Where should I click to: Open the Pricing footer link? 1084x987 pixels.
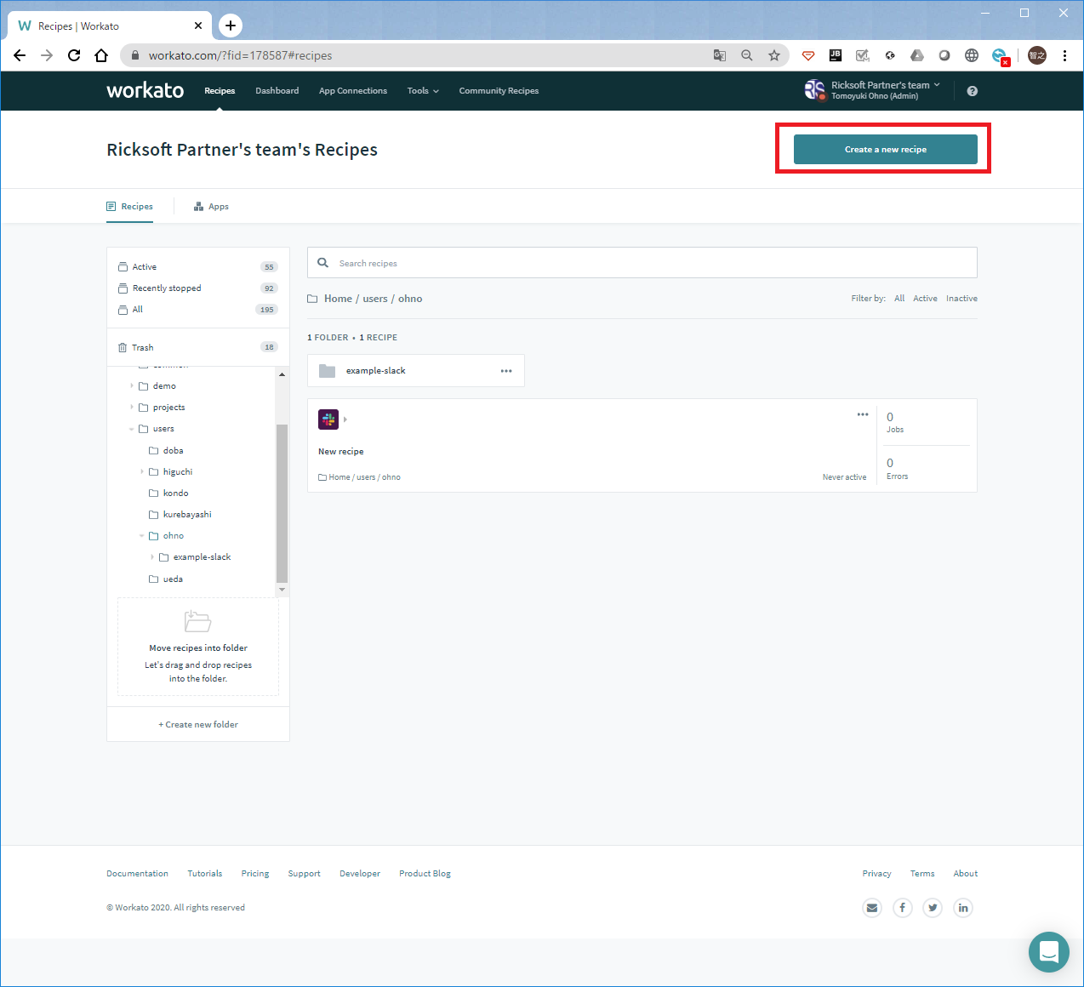(255, 874)
